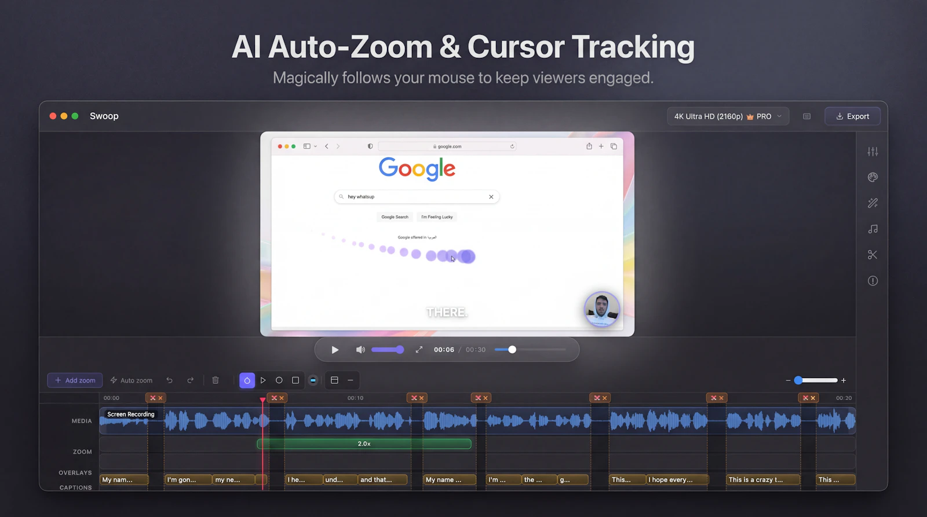Select the highlighted purple droplet tool
This screenshot has width=927, height=517.
[247, 380]
